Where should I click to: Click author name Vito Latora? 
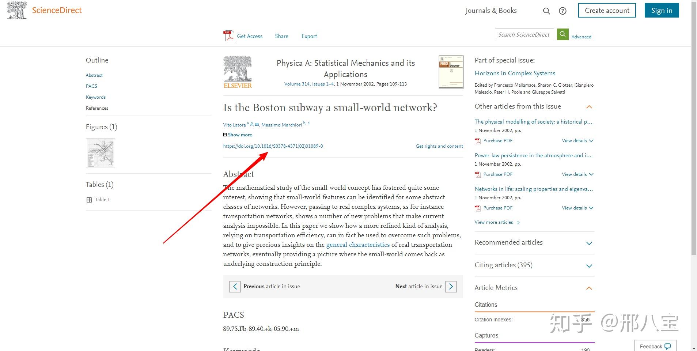coord(234,125)
